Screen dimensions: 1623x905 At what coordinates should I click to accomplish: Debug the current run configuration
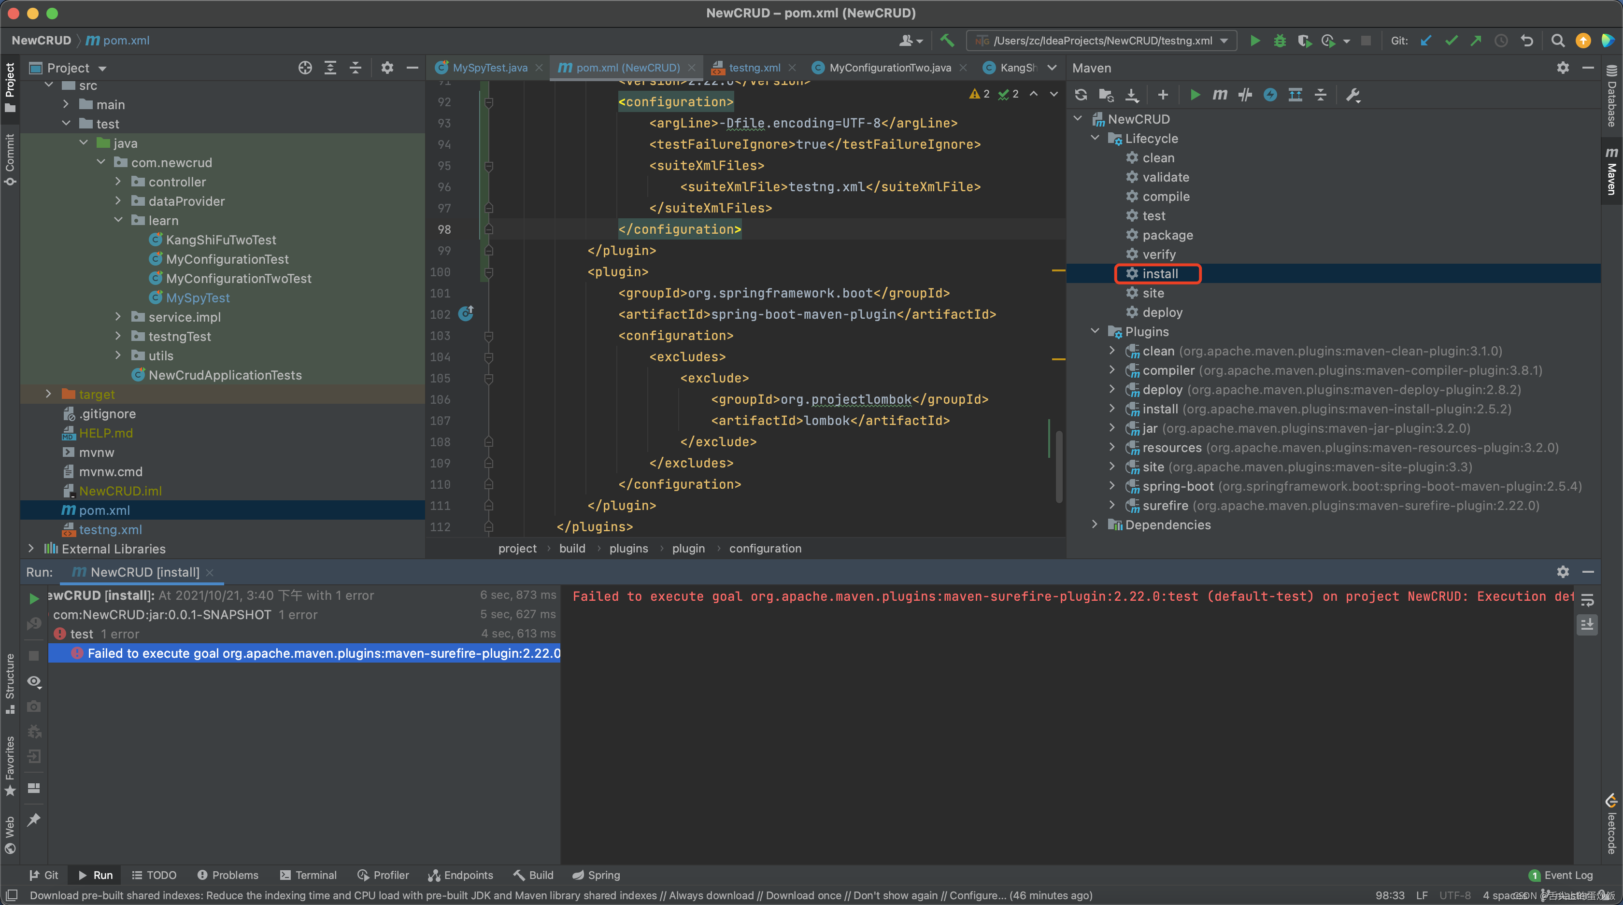(1280, 40)
